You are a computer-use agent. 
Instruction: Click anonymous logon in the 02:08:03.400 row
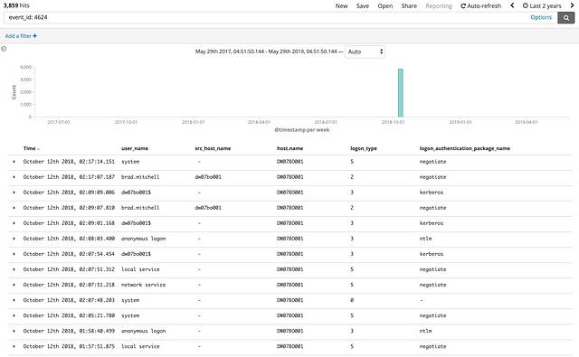point(143,239)
